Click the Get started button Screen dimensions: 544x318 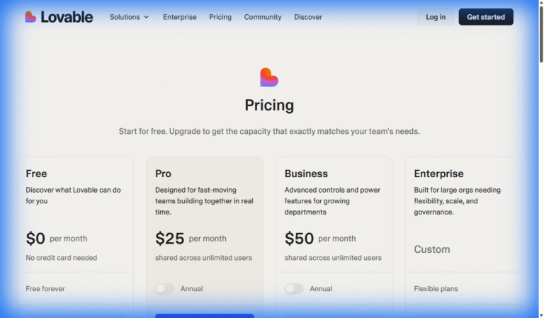click(x=486, y=17)
